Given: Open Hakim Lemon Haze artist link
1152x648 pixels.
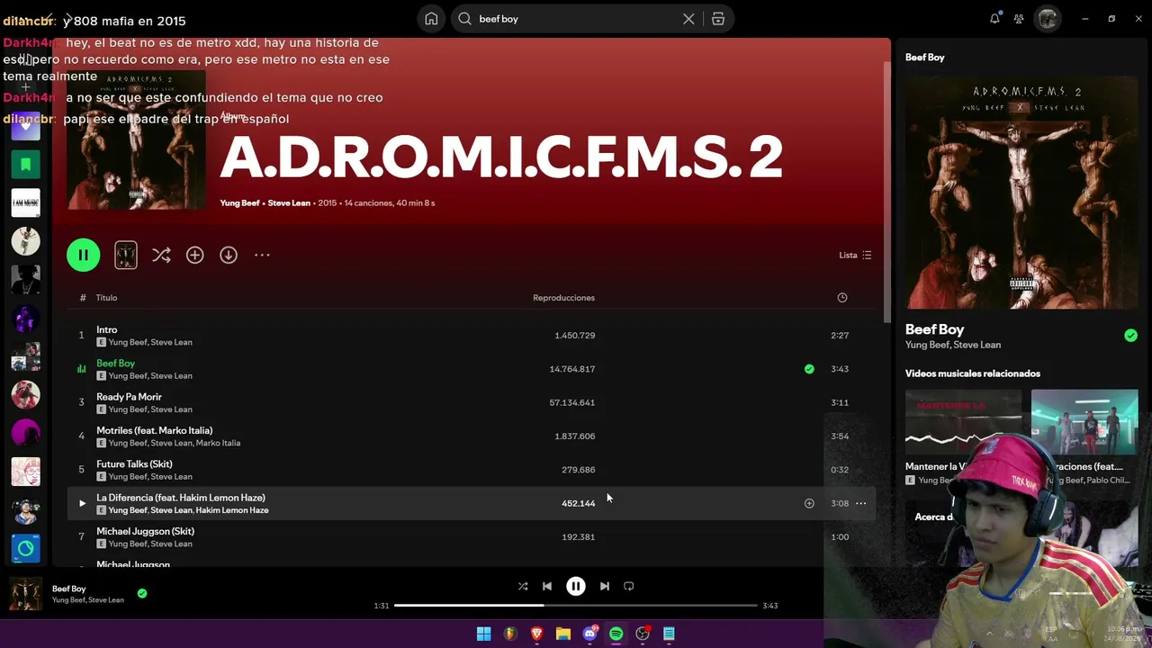Looking at the screenshot, I should (x=232, y=510).
